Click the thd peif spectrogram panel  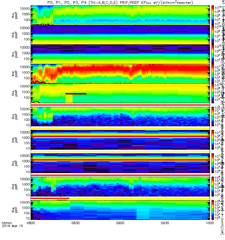pos(120,187)
